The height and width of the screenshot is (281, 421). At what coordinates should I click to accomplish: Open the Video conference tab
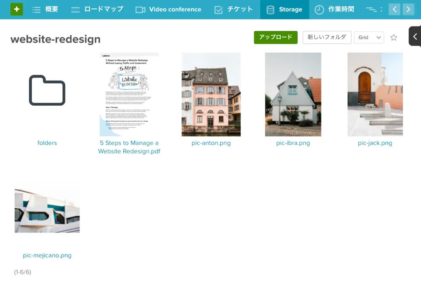(168, 9)
